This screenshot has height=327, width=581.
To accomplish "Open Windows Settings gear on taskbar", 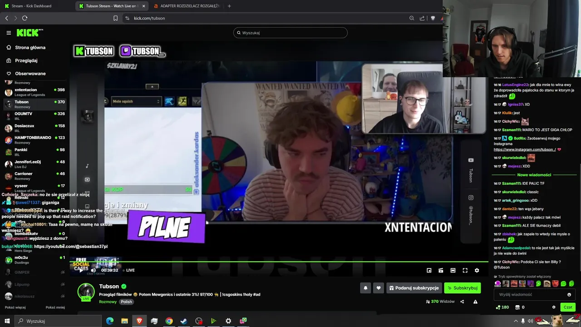I will tap(228, 321).
